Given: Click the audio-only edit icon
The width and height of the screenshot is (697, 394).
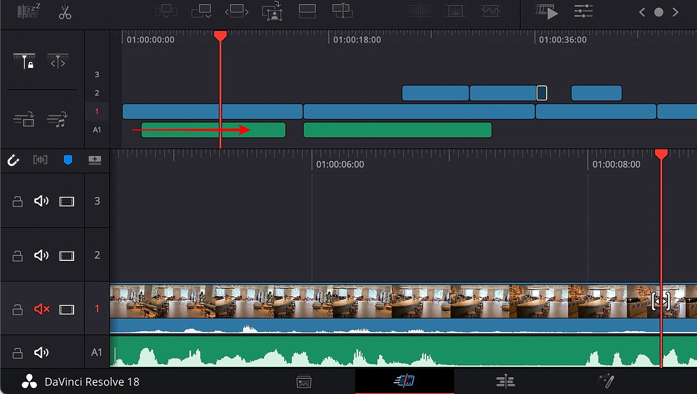Looking at the screenshot, I should tap(58, 119).
